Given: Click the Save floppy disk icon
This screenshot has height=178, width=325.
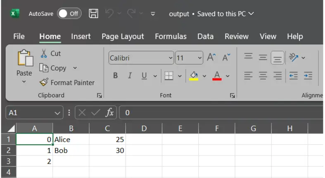Looking at the screenshot, I should (x=93, y=14).
